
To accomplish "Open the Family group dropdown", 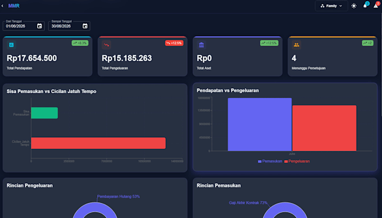I will point(331,6).
